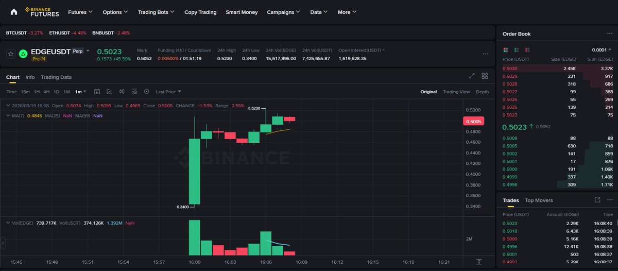Screen dimensions: 618x271
Task: Open the Last Price dropdown
Action: [168, 92]
